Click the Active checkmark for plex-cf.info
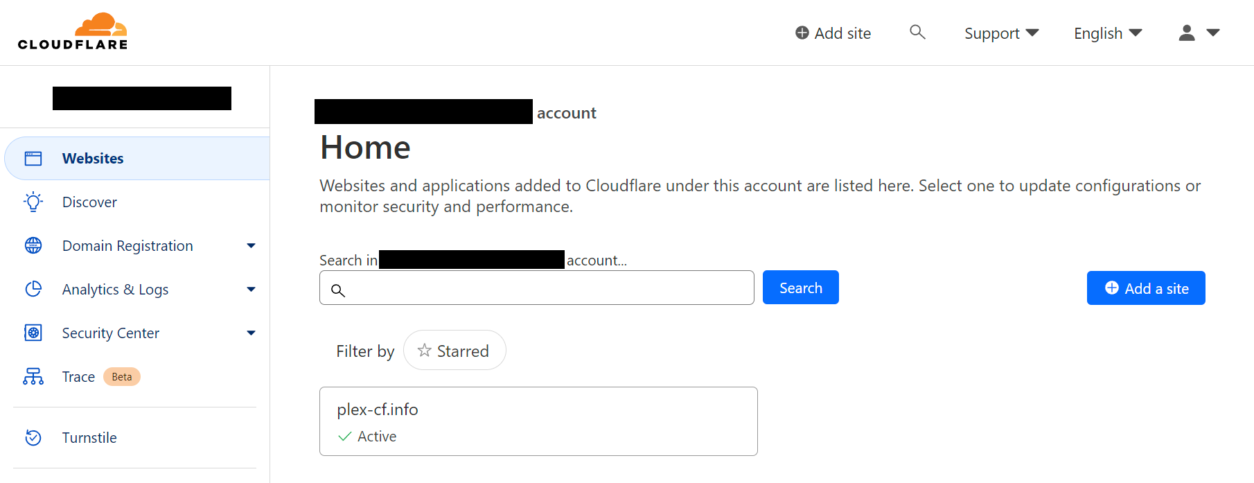 pos(344,437)
